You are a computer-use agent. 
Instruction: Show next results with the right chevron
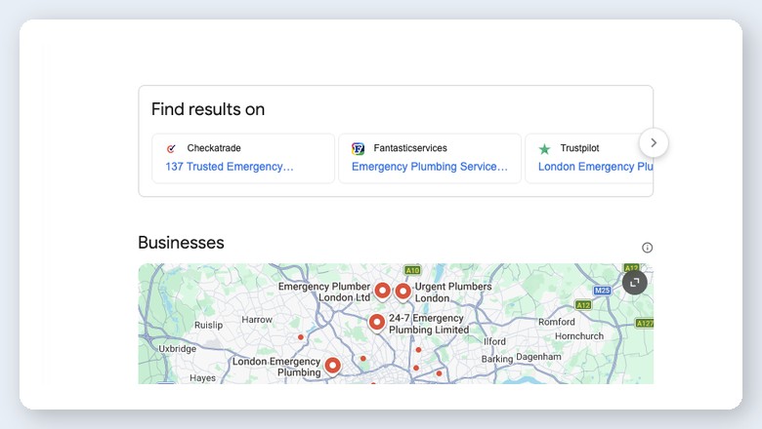coord(654,142)
